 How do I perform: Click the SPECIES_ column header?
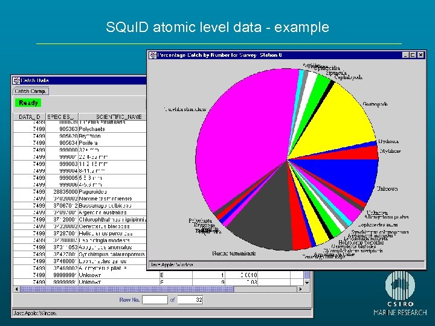tap(62, 117)
